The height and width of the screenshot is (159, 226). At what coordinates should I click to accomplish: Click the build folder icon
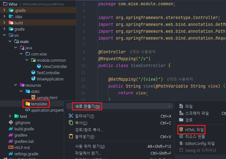[x=11, y=23]
